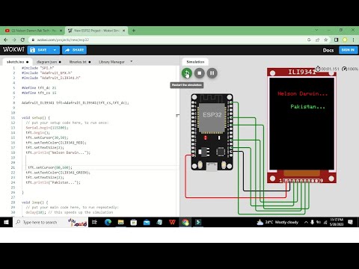Reload the page
The height and width of the screenshot is (269, 359).
pyautogui.click(x=22, y=40)
